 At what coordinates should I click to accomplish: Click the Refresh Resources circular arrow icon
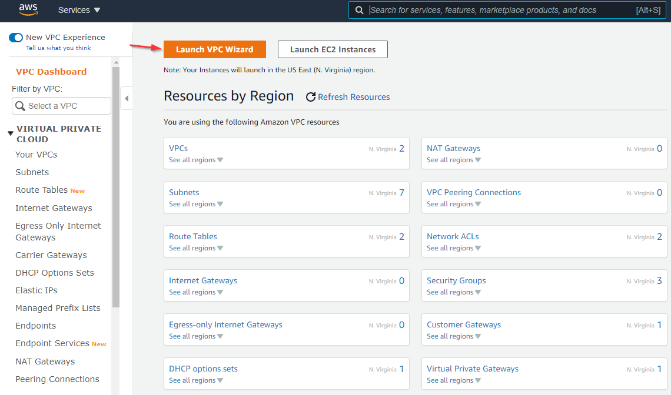(x=311, y=97)
